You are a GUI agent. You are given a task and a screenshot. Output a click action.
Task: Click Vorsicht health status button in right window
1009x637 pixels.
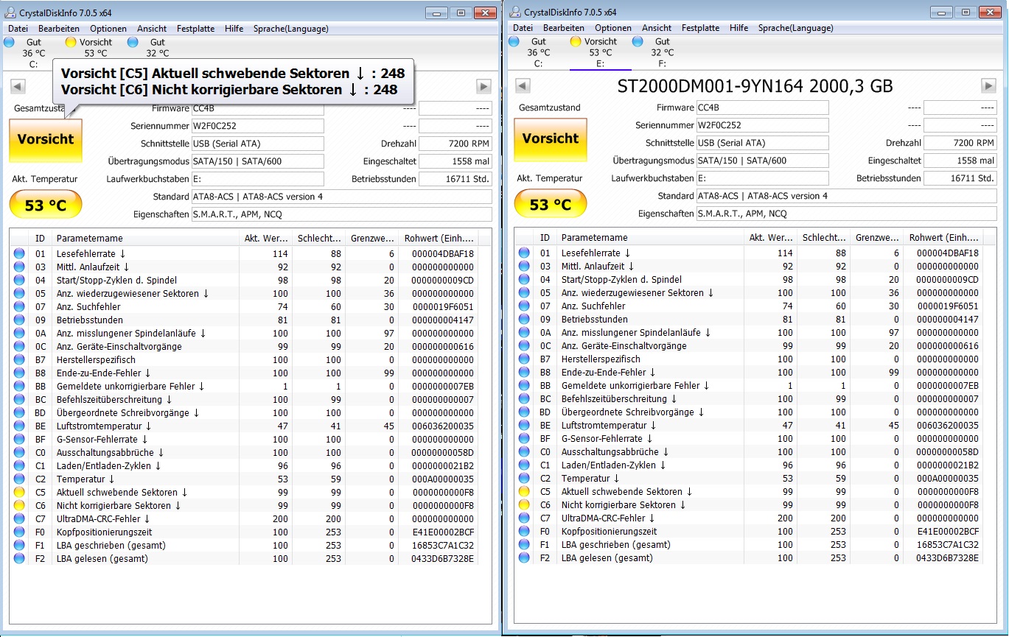coord(551,139)
